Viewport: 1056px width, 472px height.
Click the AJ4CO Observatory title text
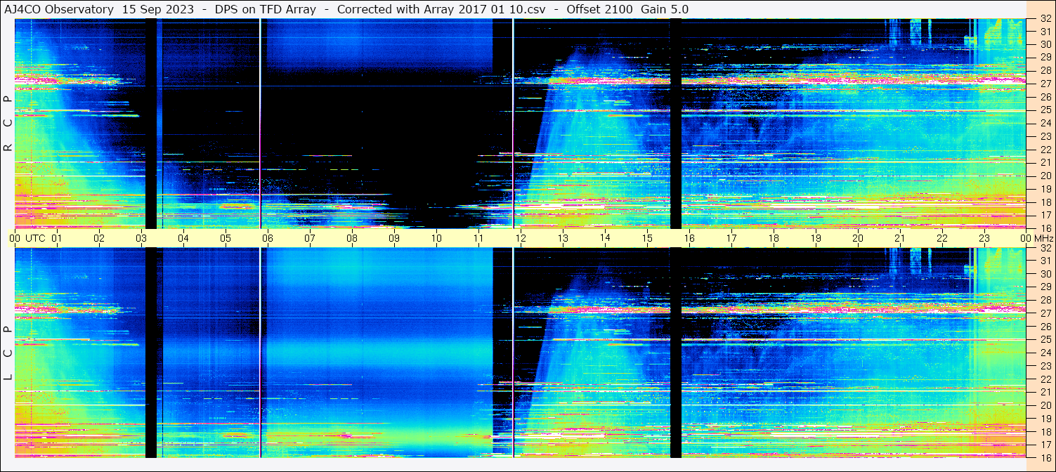[59, 9]
